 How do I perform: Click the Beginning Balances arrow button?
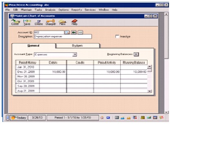[x=136, y=54]
